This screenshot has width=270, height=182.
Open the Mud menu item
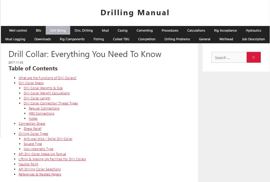click(105, 30)
